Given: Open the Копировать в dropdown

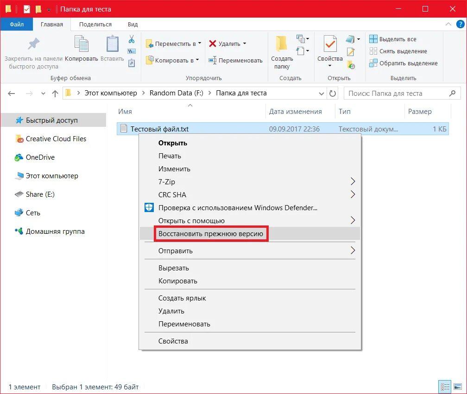Looking at the screenshot, I should pos(172,60).
